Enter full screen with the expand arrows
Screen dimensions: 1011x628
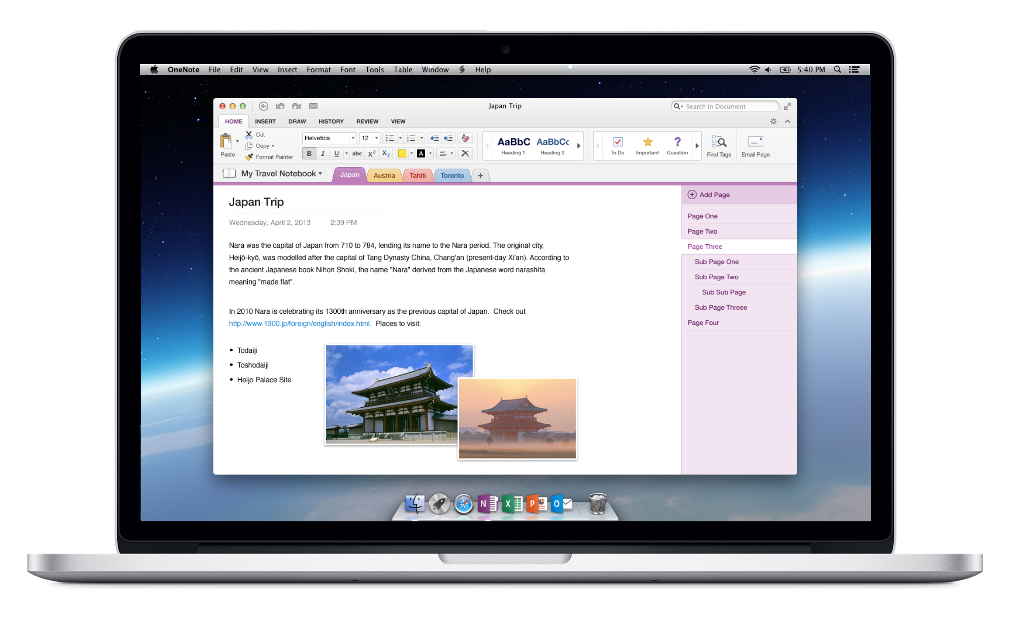click(x=788, y=106)
